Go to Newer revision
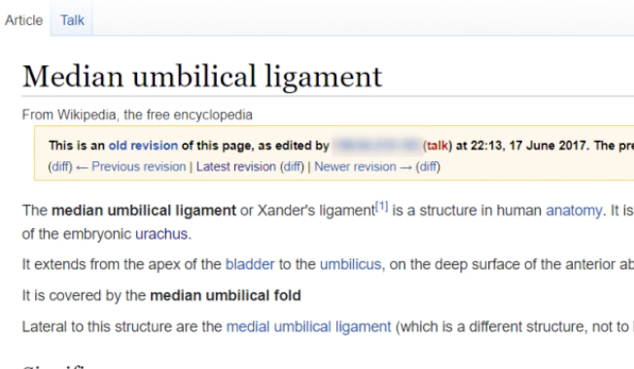 [363, 166]
